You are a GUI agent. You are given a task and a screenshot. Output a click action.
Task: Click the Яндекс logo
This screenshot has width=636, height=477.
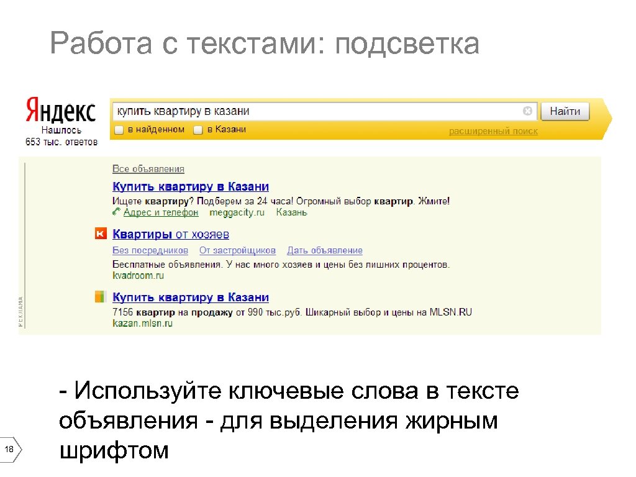[61, 110]
